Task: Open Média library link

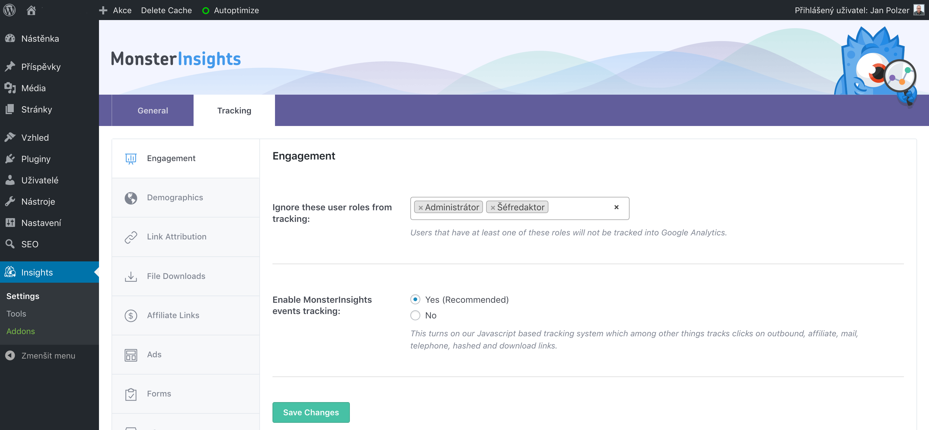Action: pos(34,88)
